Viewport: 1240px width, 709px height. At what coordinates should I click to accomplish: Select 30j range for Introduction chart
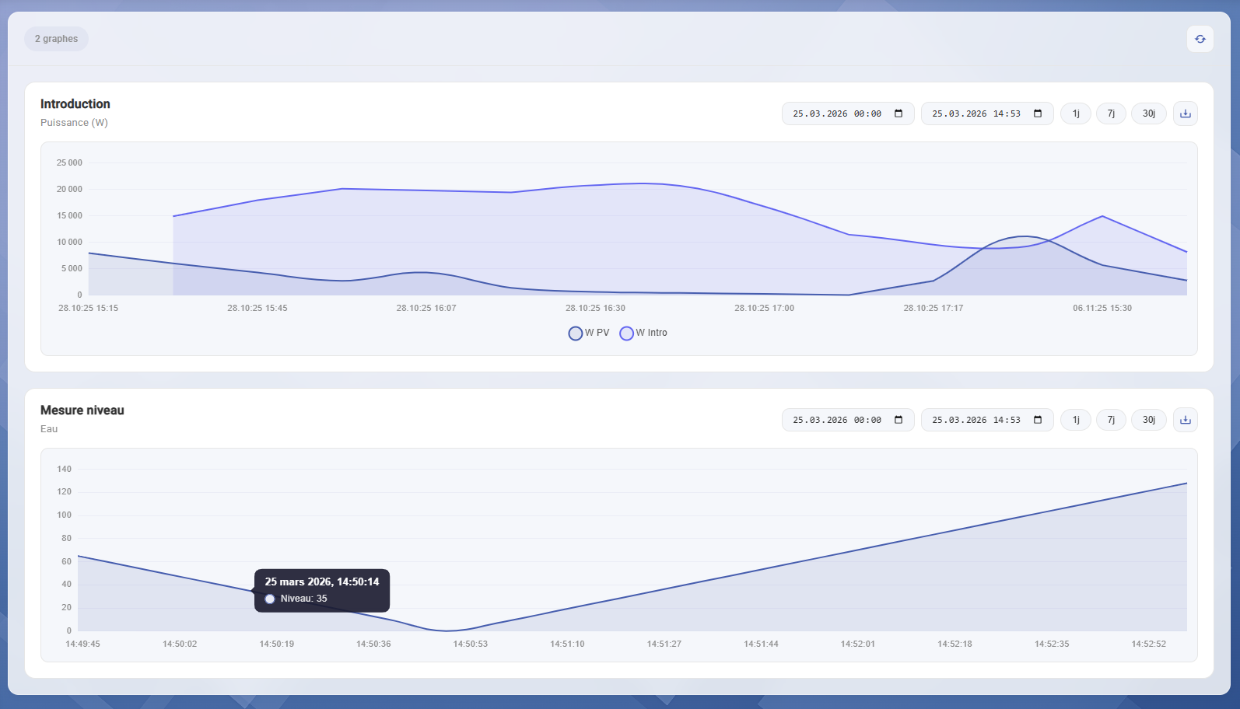pyautogui.click(x=1148, y=114)
